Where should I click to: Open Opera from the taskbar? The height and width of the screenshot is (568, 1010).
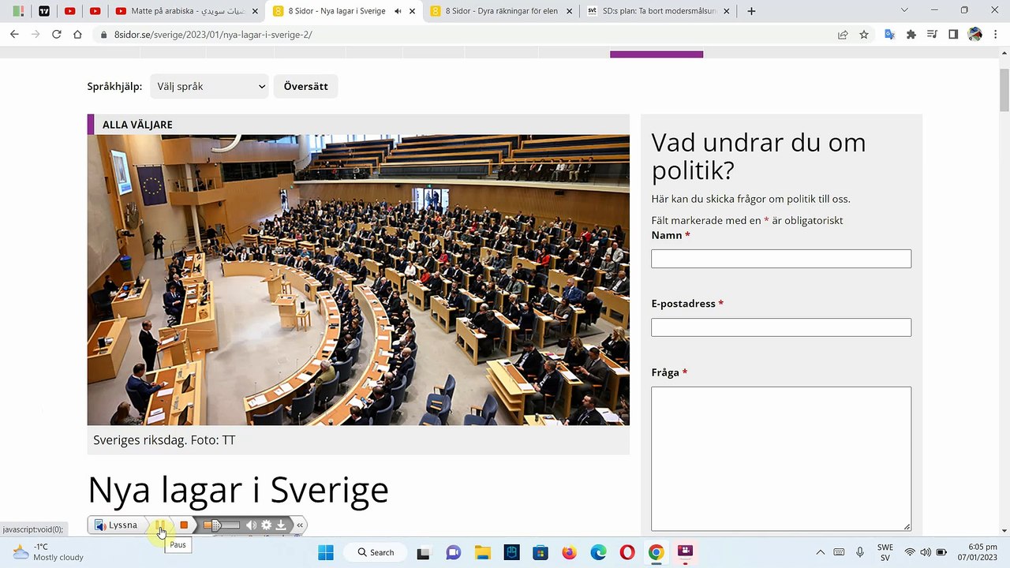point(627,552)
